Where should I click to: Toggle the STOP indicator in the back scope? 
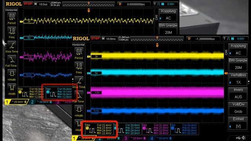click(x=28, y=4)
